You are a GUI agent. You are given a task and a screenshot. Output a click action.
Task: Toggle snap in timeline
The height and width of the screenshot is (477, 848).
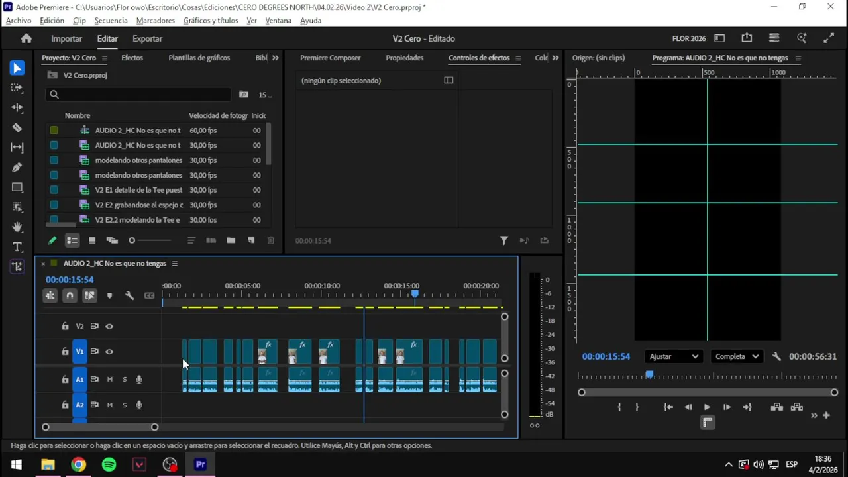point(70,295)
